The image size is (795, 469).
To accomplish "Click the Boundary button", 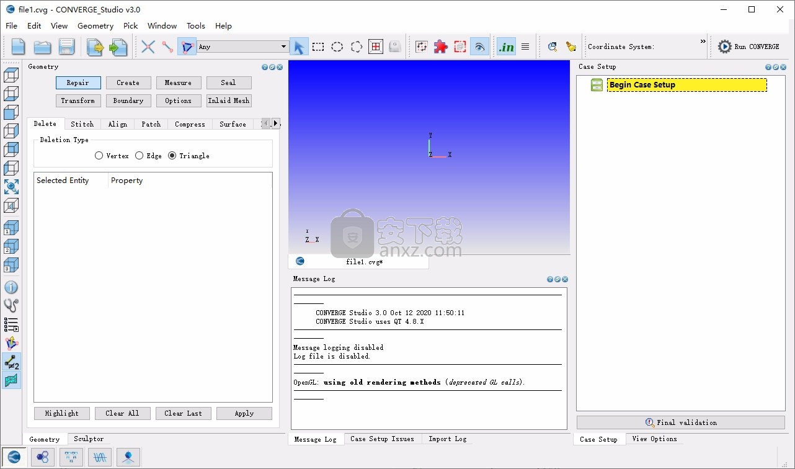I will (128, 100).
